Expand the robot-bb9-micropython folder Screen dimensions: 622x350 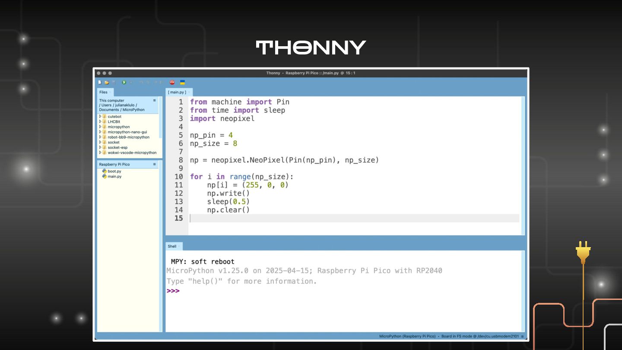100,137
